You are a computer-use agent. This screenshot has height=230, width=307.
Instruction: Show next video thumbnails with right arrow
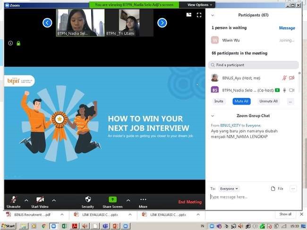coord(162,23)
